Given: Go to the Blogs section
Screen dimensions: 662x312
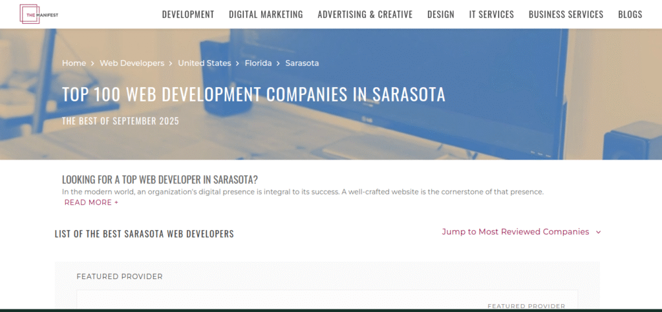Looking at the screenshot, I should point(630,14).
